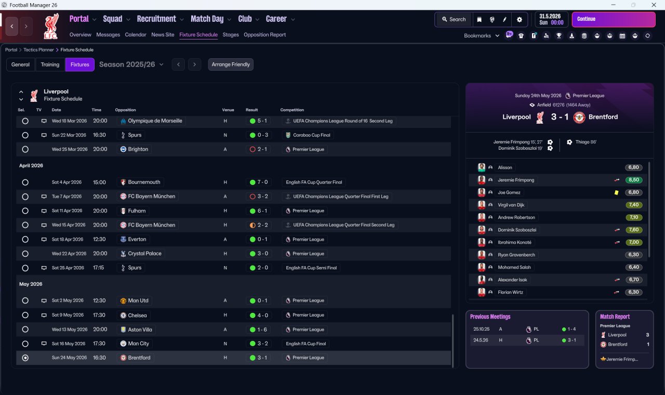Open the messages bubble showing 9+
This screenshot has height=395, width=665.
coord(509,35)
